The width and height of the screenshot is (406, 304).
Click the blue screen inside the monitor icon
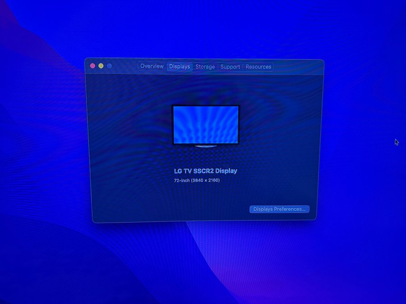(x=206, y=124)
